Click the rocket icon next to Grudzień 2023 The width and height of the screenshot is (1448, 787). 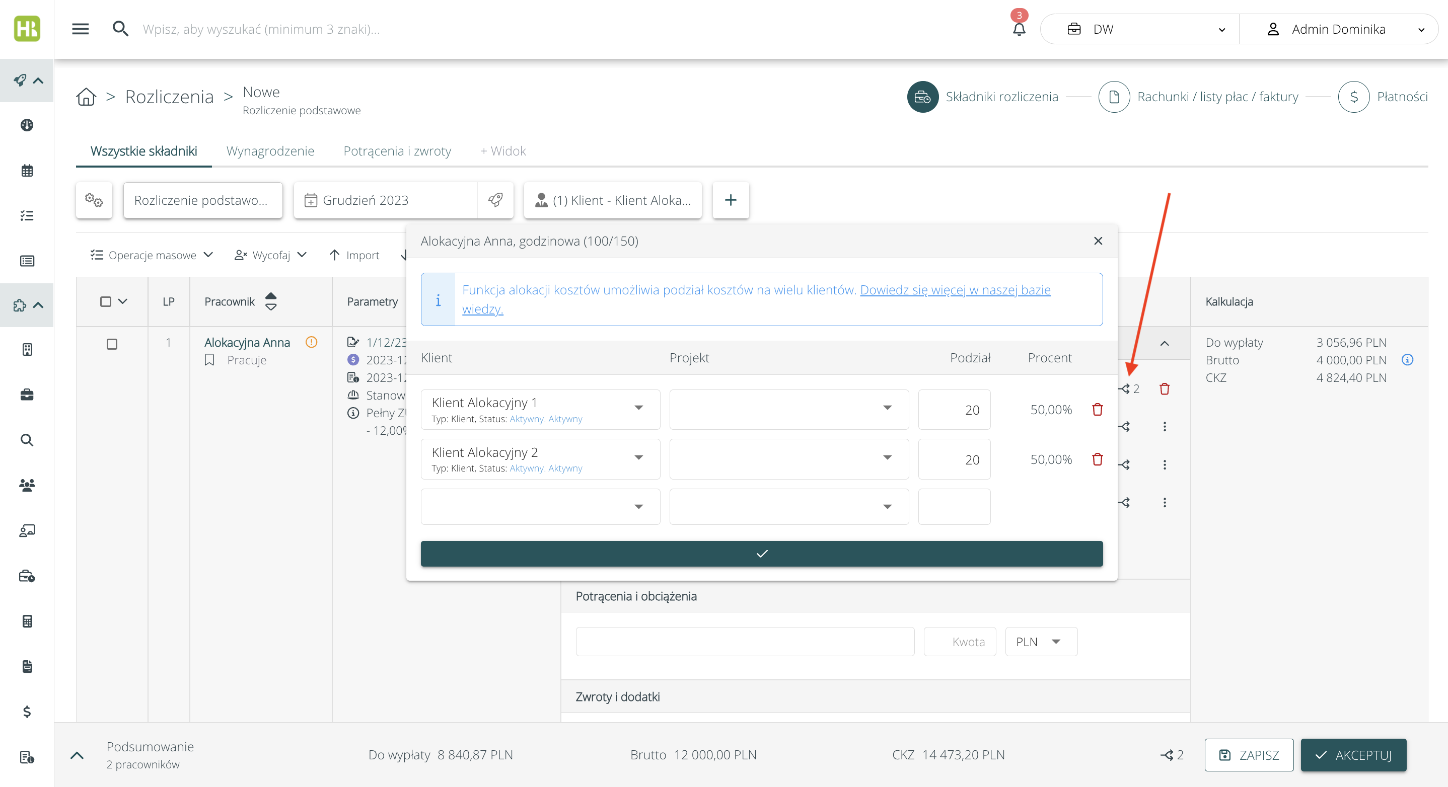495,200
